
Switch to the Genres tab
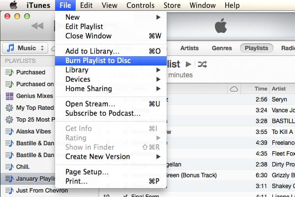tap(222, 48)
